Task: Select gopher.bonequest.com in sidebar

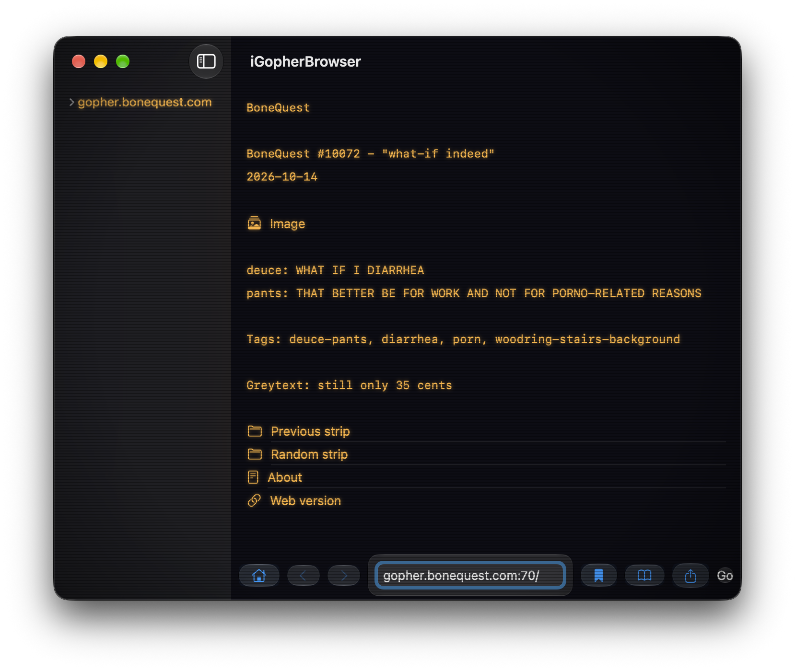Action: (144, 102)
